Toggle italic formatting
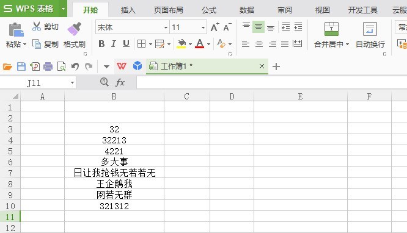This screenshot has width=407, height=233. click(x=114, y=44)
